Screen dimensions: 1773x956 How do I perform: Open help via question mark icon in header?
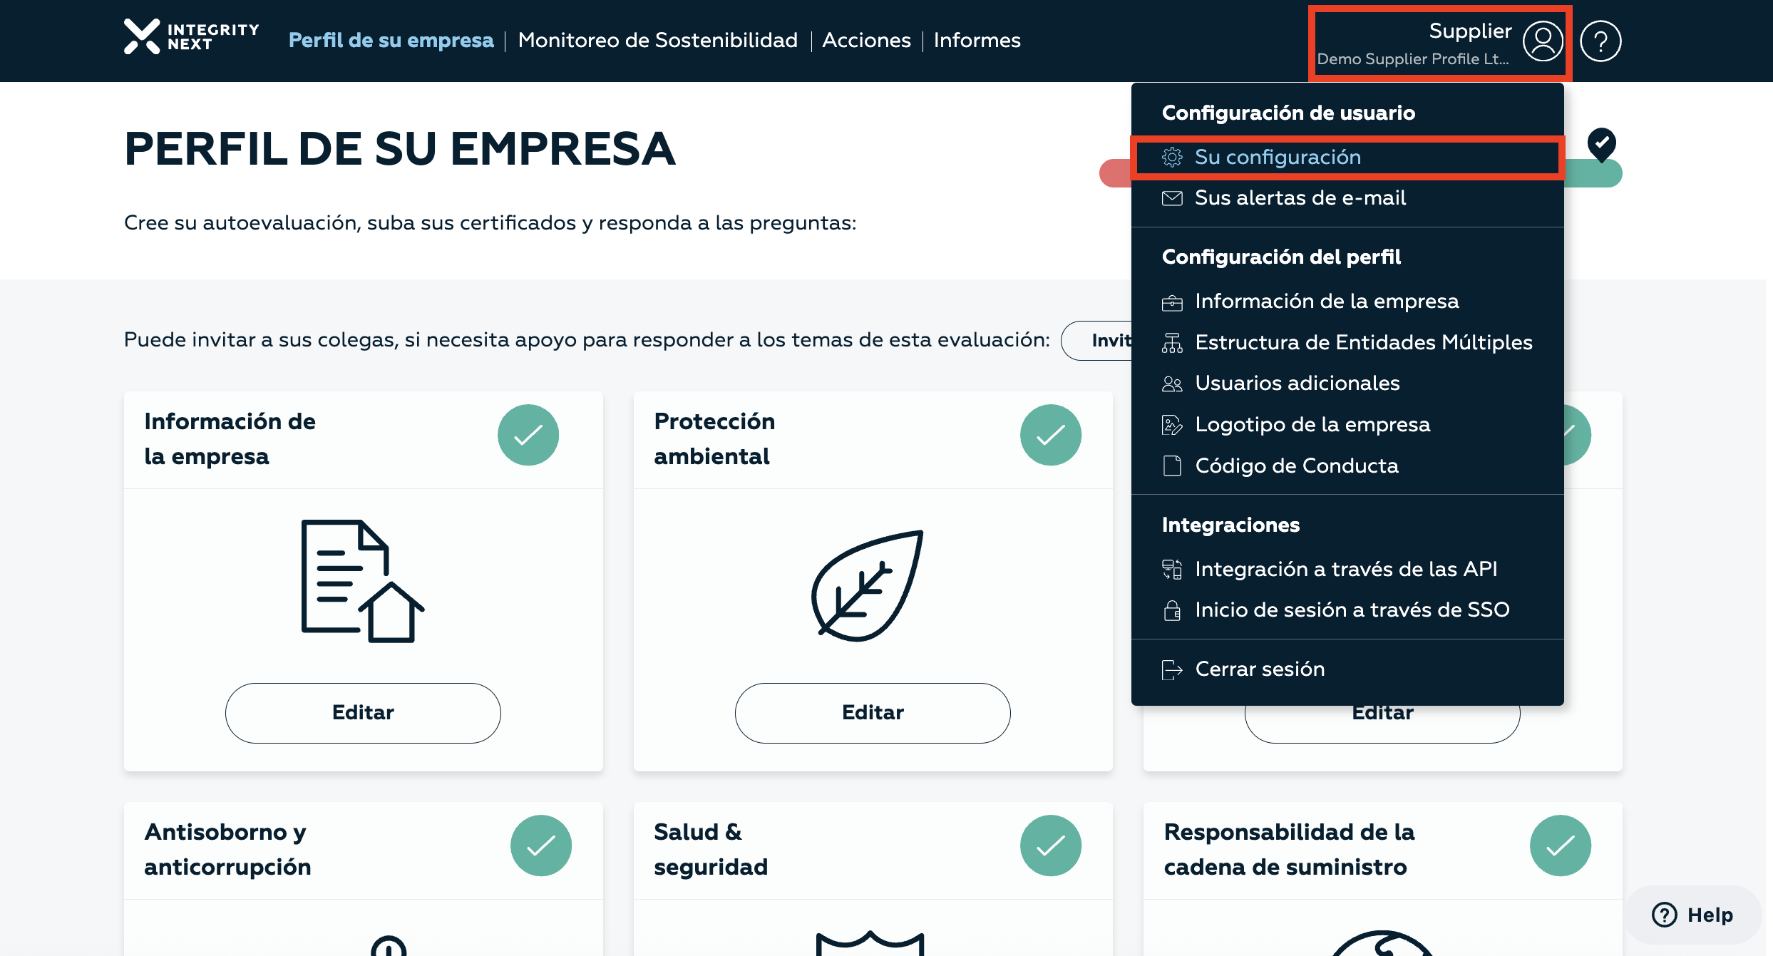pyautogui.click(x=1600, y=41)
